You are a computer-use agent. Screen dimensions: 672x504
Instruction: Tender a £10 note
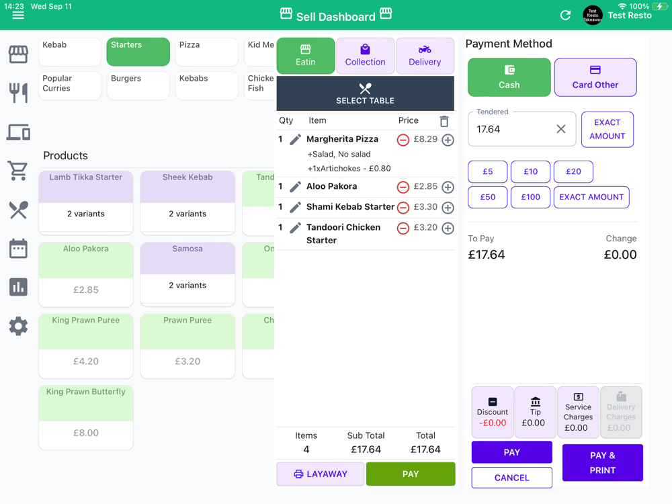pyautogui.click(x=531, y=171)
